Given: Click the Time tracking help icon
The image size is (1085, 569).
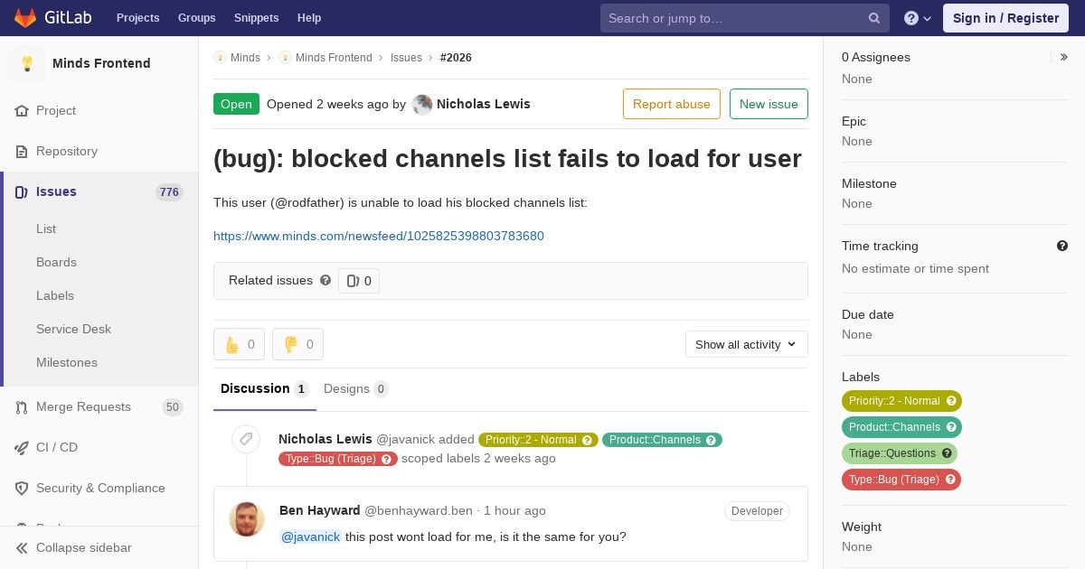Looking at the screenshot, I should [x=1062, y=246].
